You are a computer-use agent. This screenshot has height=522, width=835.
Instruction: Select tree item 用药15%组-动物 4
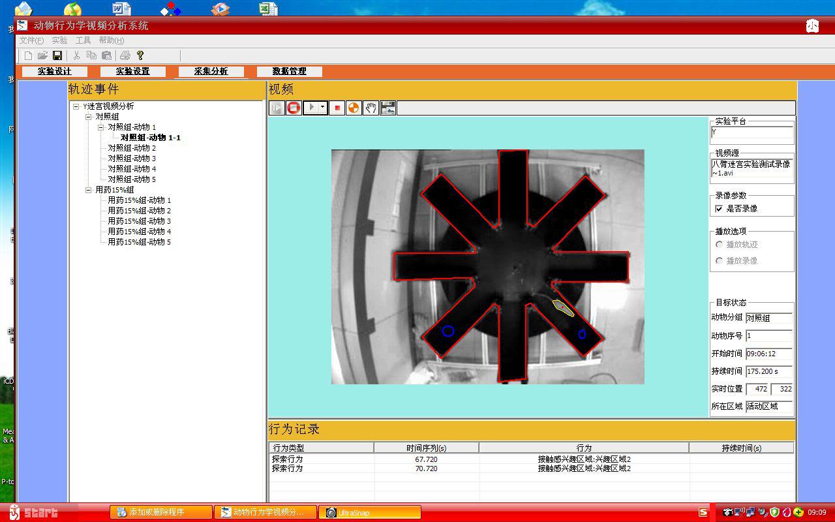click(139, 232)
